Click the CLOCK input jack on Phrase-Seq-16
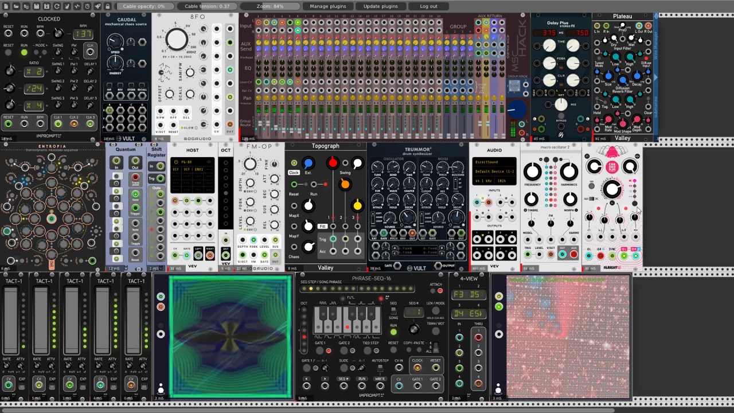The width and height of the screenshot is (734, 413). [x=417, y=368]
